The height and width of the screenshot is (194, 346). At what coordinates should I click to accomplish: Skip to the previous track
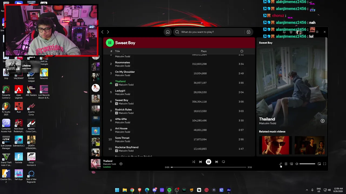pos(200,162)
